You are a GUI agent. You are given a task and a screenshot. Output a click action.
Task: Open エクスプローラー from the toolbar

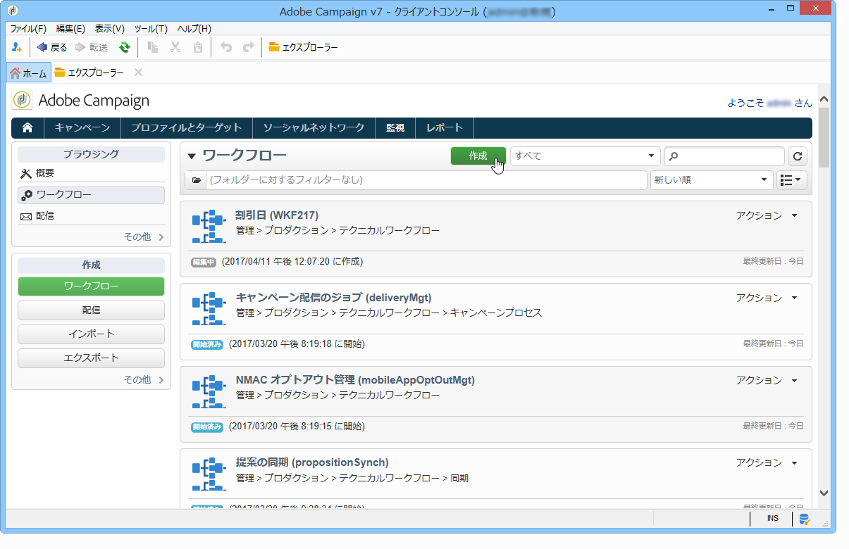303,47
